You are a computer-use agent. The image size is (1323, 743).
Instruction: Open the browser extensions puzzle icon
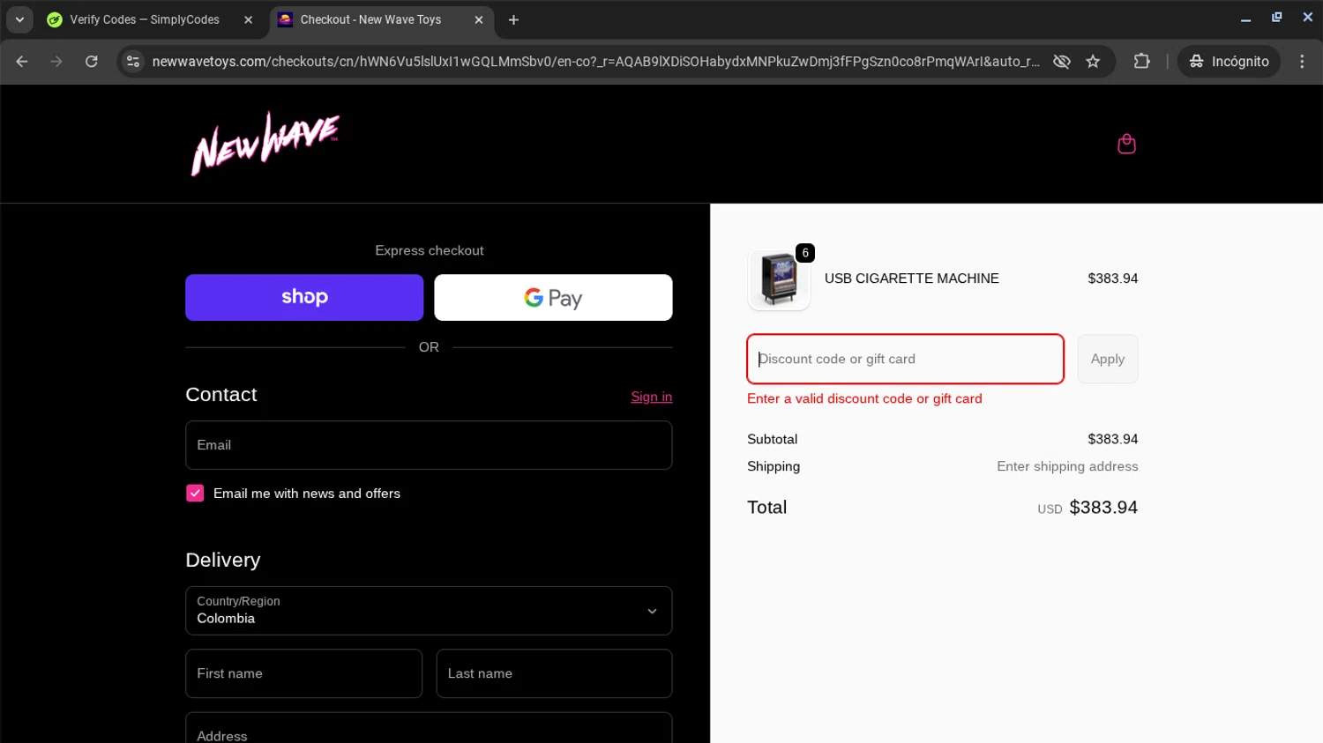1142,62
